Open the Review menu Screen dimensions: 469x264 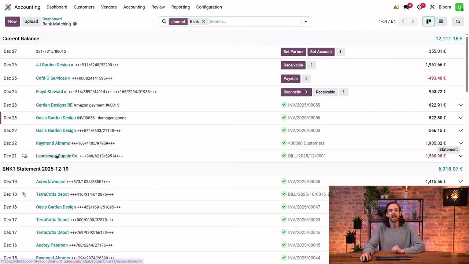tap(158, 7)
